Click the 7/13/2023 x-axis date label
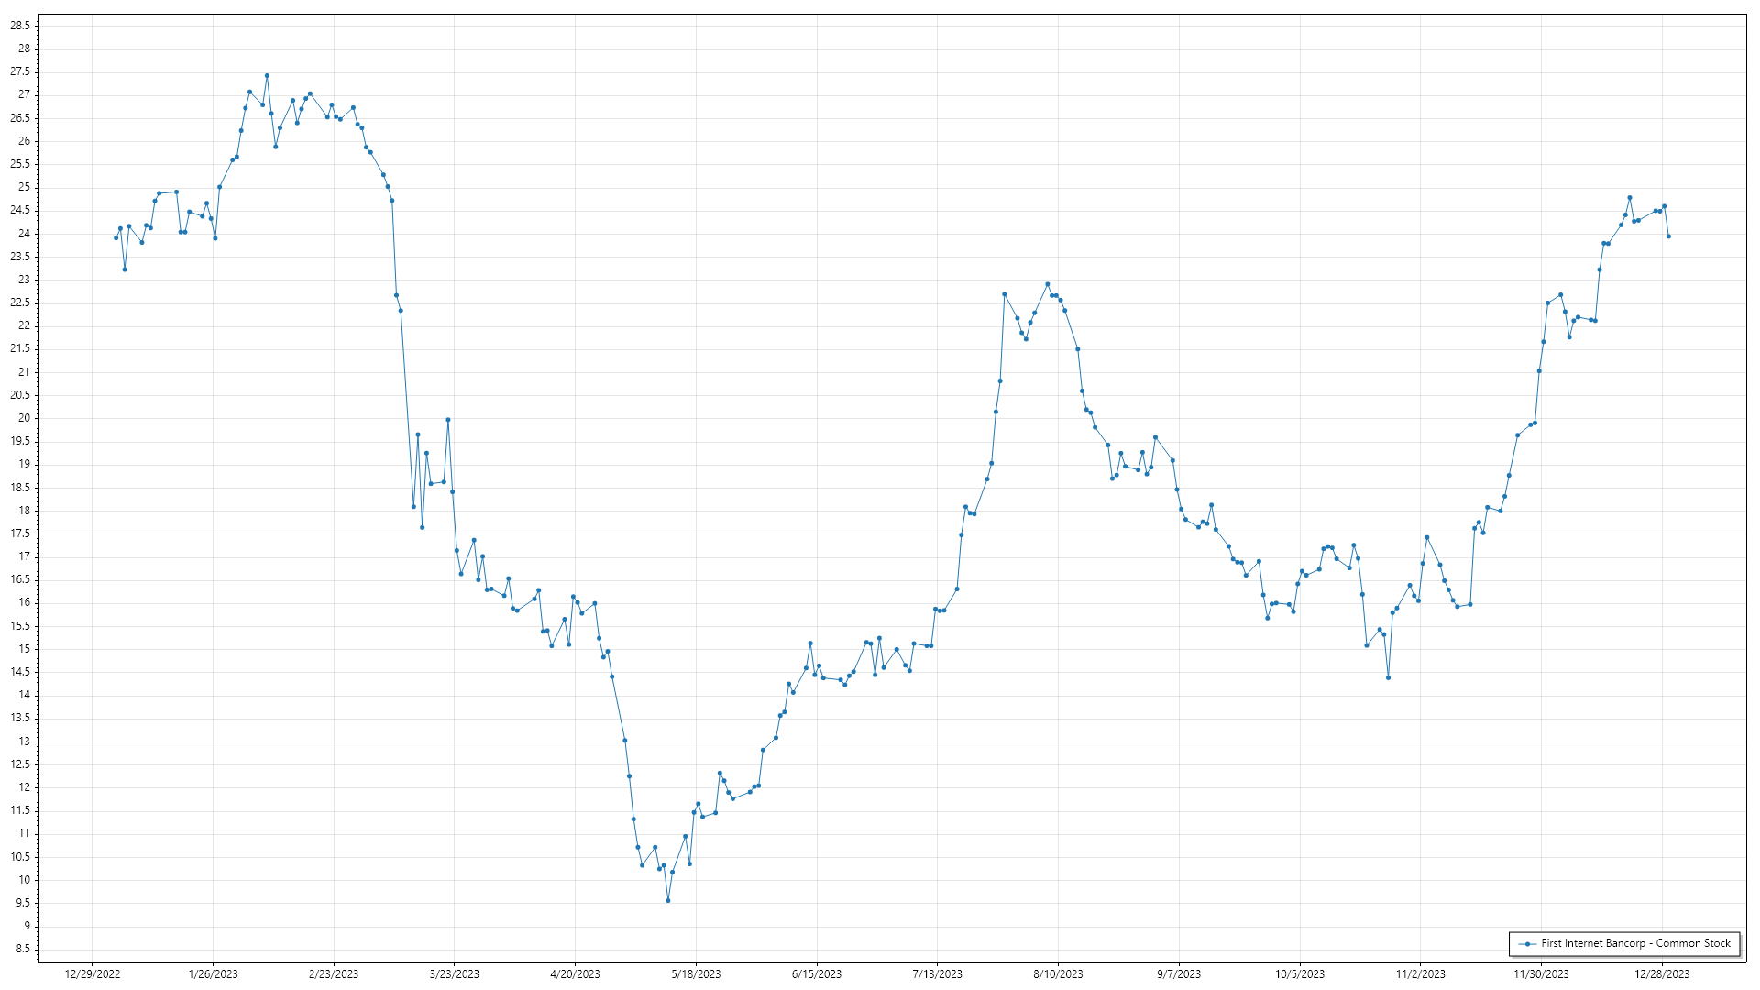1760x990 pixels. 938,973
